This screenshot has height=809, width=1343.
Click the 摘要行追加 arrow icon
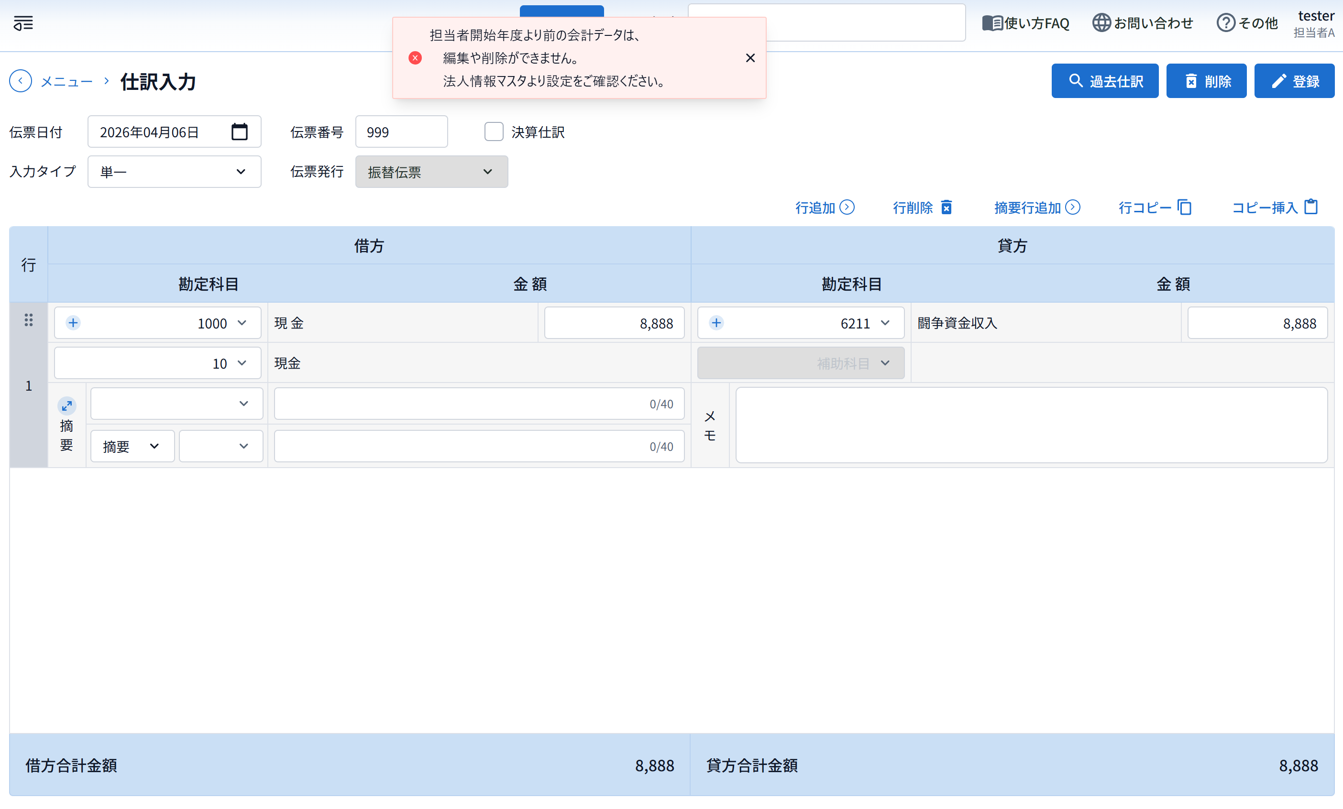(1073, 207)
